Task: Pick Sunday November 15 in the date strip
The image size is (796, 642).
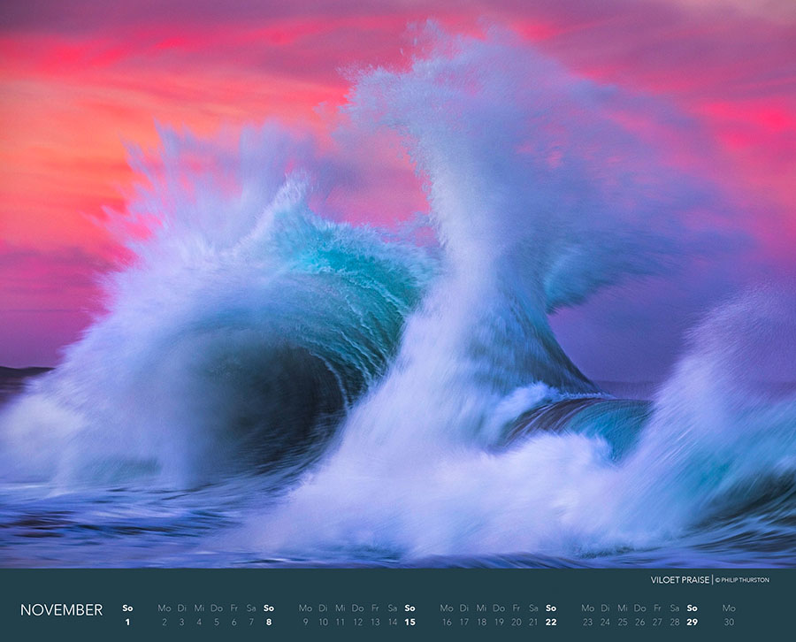Action: click(409, 623)
